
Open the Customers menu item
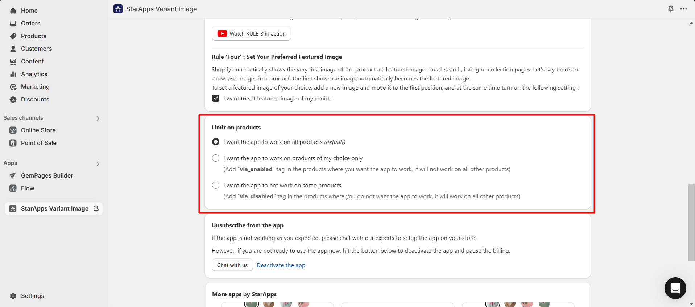click(x=36, y=49)
